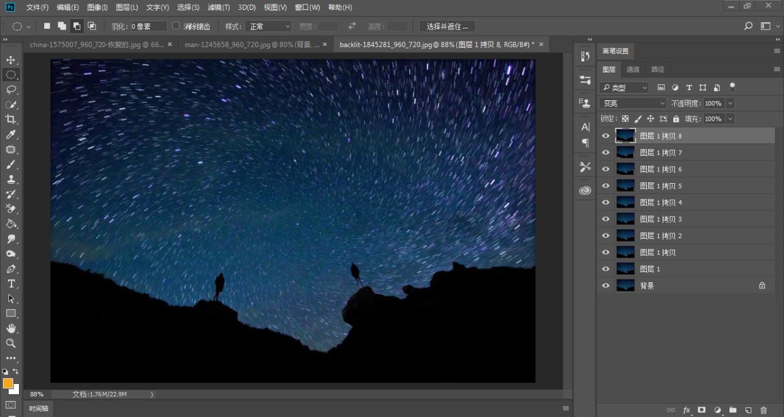Hide the 图层 1 layer
Screen dimensions: 784x417
coord(606,269)
